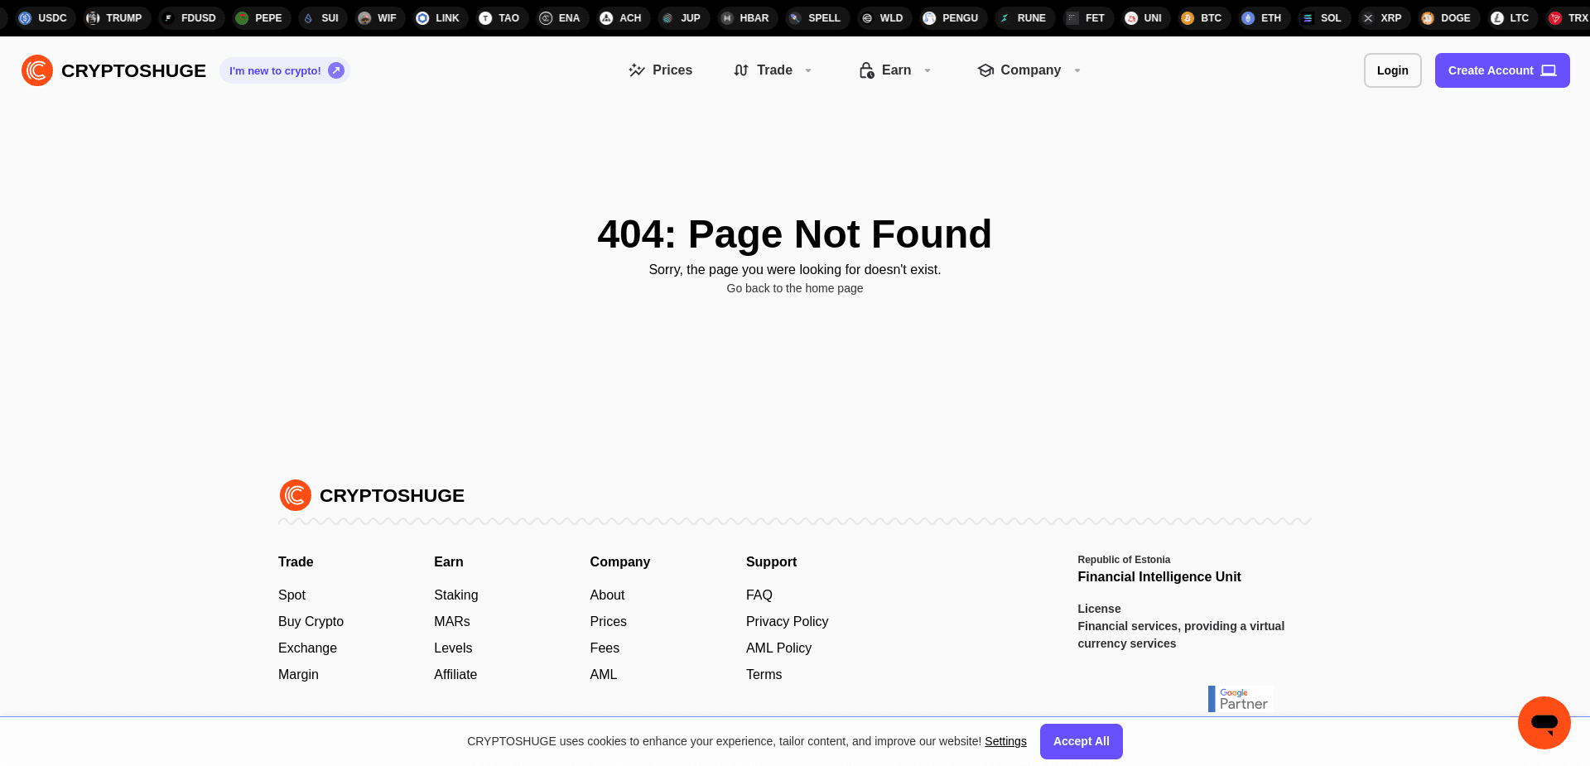1590x766 pixels.
Task: Select the PEPE icon in the ticker bar
Action: click(241, 17)
